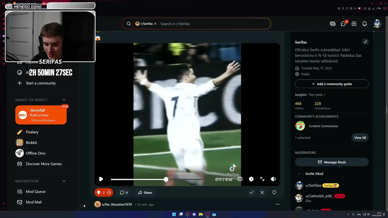Click browser bookmark heart icon
388x218 pixels.
click(359, 8)
